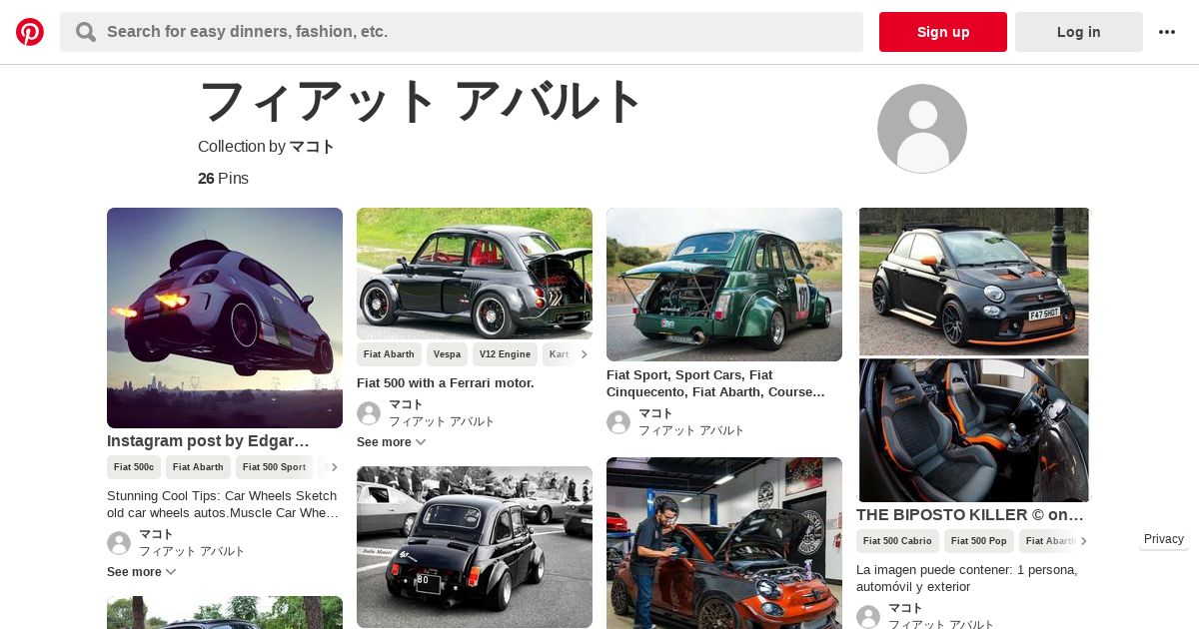1199x629 pixels.
Task: Click avatar under Fiat 500 Ferrari motor pin
Action: [x=369, y=413]
